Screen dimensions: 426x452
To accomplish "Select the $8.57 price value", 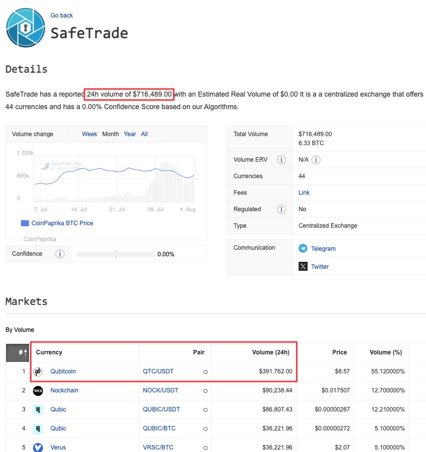I will click(342, 371).
